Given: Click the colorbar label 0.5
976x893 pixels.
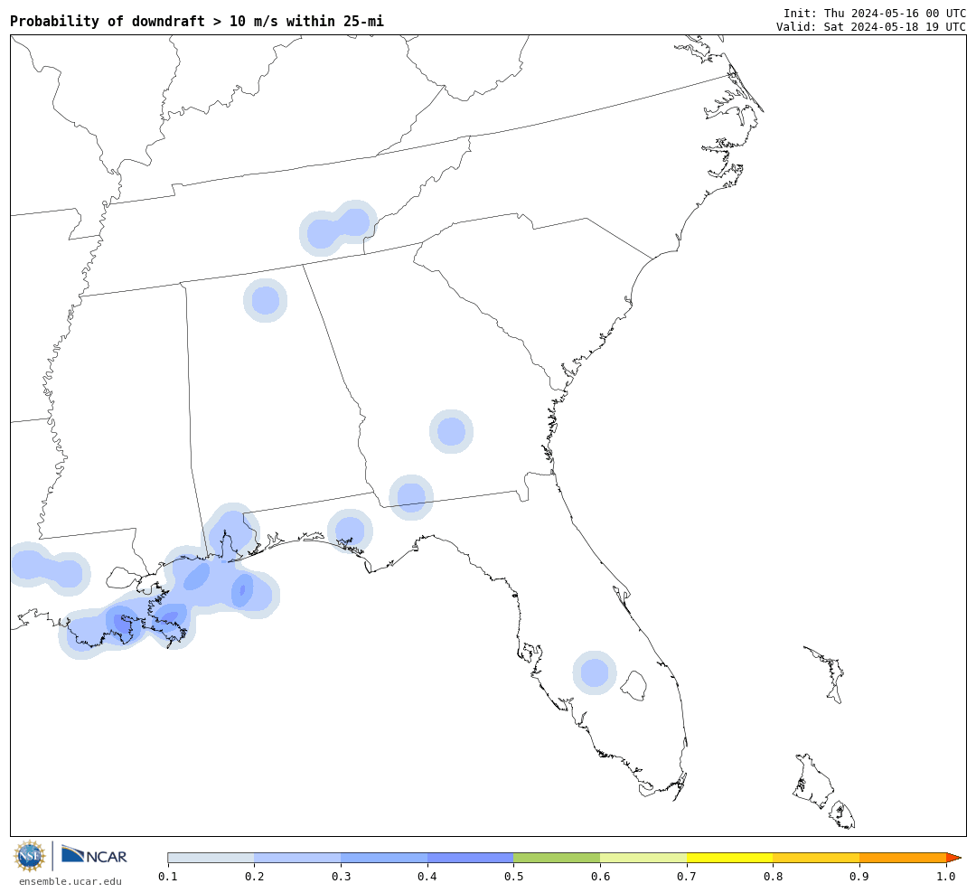Looking at the screenshot, I should (513, 877).
